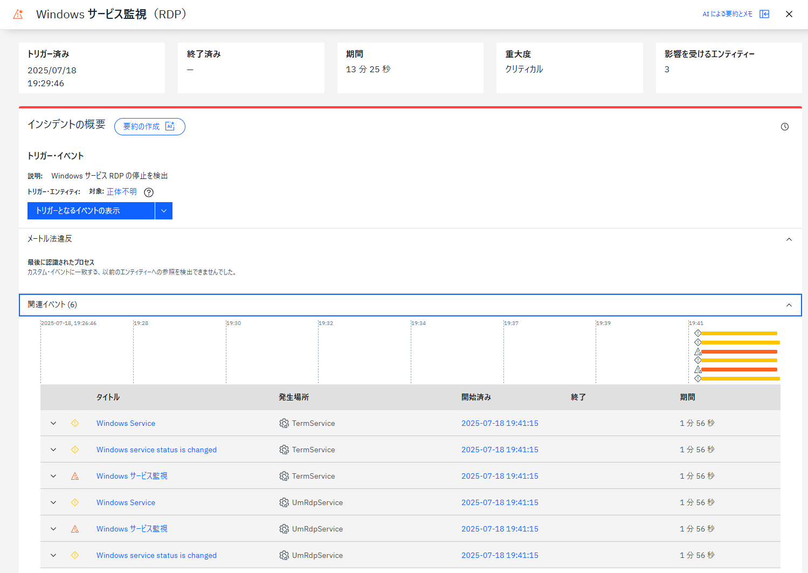Screen dimensions: 808x573
Task: Expand the TermService status is changed row
Action: point(53,450)
